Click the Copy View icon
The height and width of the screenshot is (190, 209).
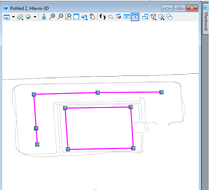click(145, 17)
